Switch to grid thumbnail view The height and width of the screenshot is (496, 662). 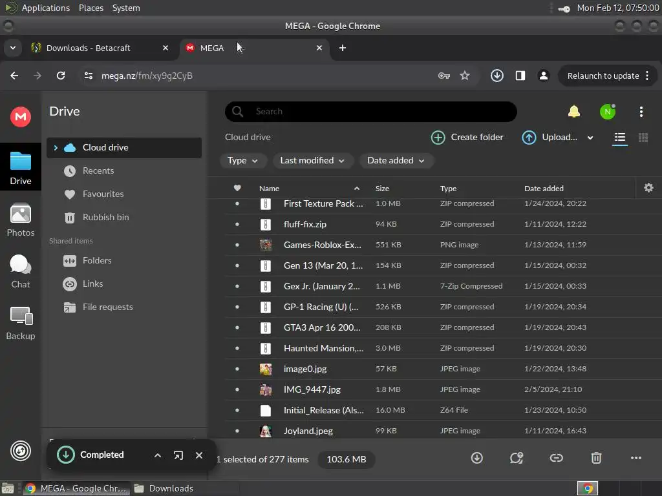pos(643,138)
